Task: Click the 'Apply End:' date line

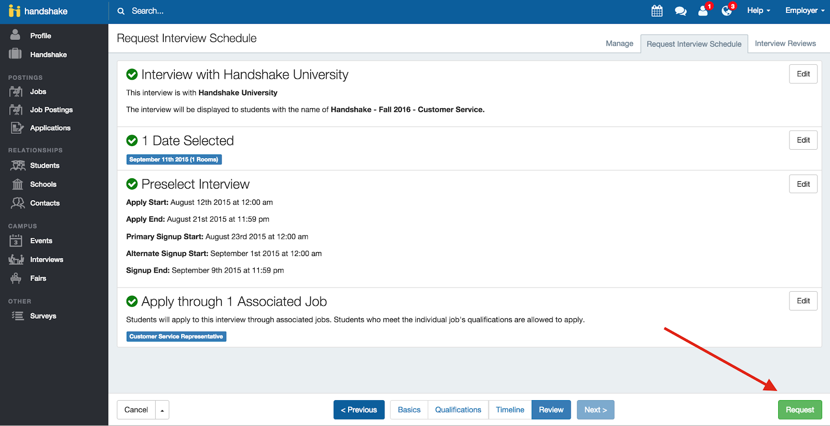Action: [198, 219]
